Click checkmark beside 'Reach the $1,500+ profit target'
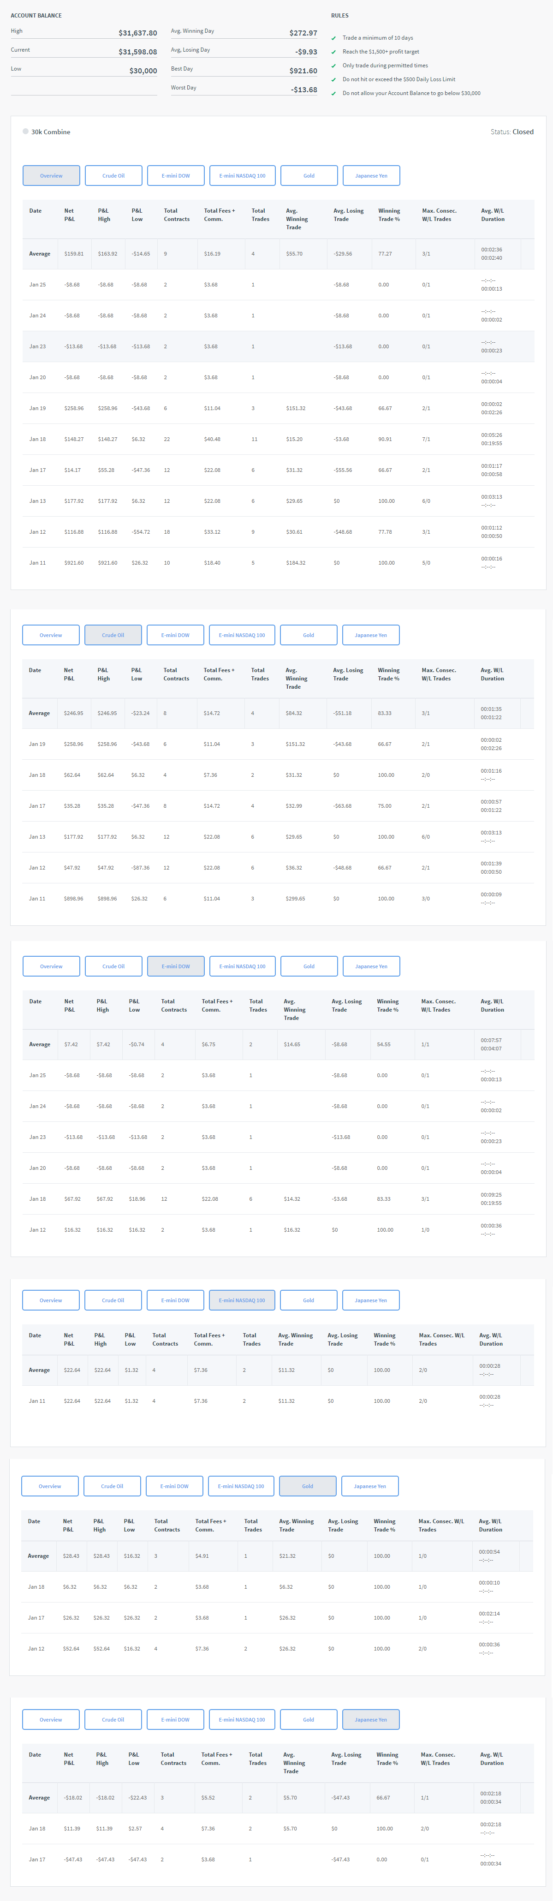 334,53
